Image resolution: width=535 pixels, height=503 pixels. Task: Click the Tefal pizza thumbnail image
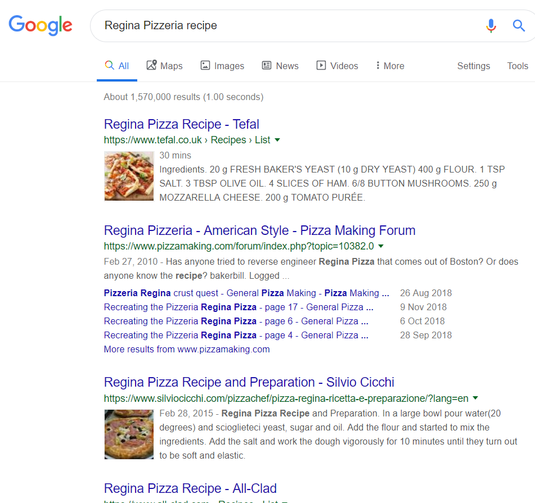click(x=129, y=176)
